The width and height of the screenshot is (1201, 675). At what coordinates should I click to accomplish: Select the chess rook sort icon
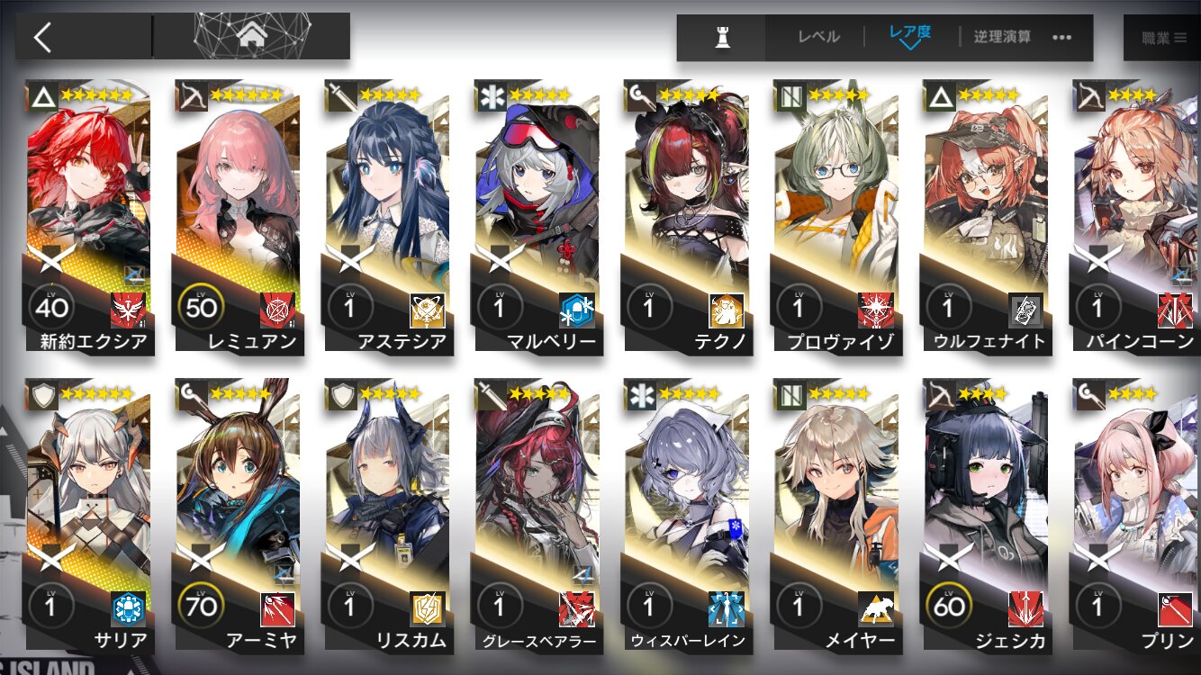click(x=721, y=38)
